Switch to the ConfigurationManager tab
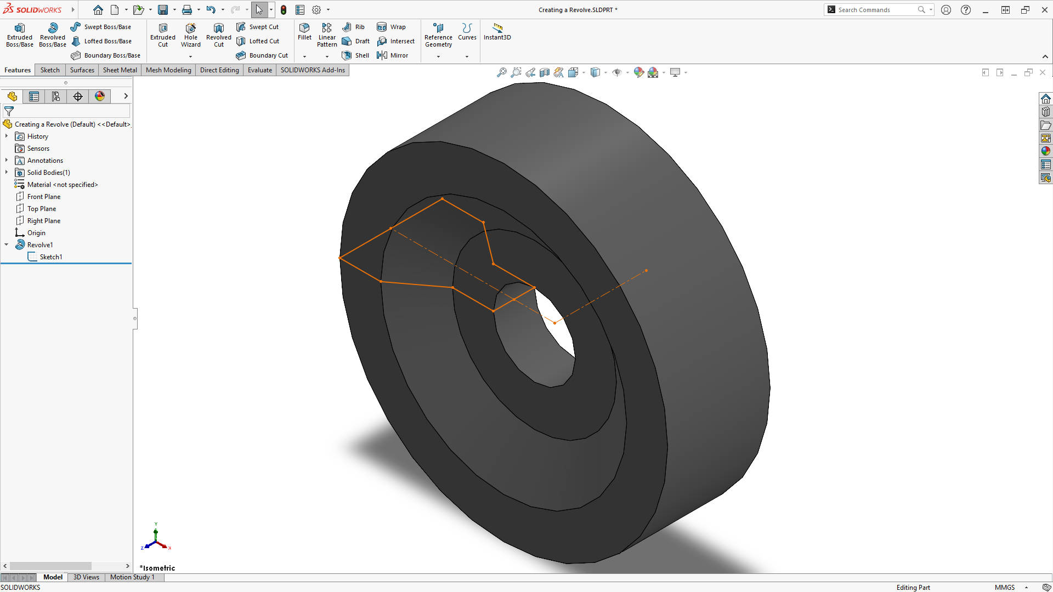 (x=55, y=96)
